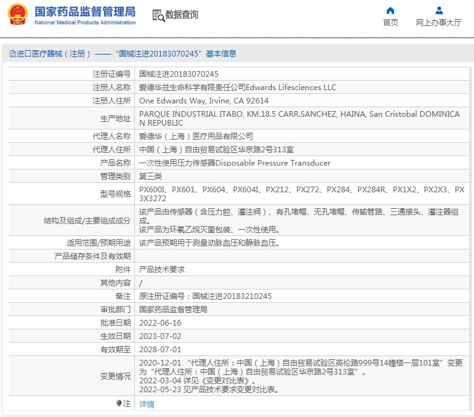
Task: Click the 2020-12-01 change record text
Action: click(x=301, y=367)
